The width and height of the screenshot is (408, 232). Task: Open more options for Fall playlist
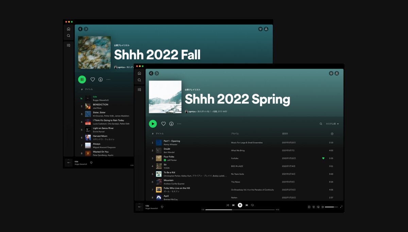(x=108, y=79)
